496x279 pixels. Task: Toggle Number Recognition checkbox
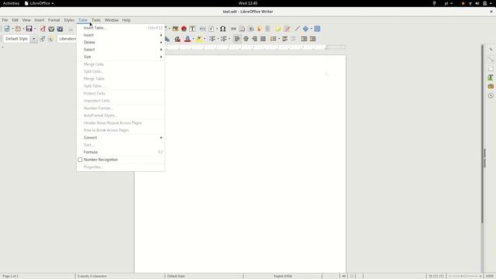(x=80, y=160)
